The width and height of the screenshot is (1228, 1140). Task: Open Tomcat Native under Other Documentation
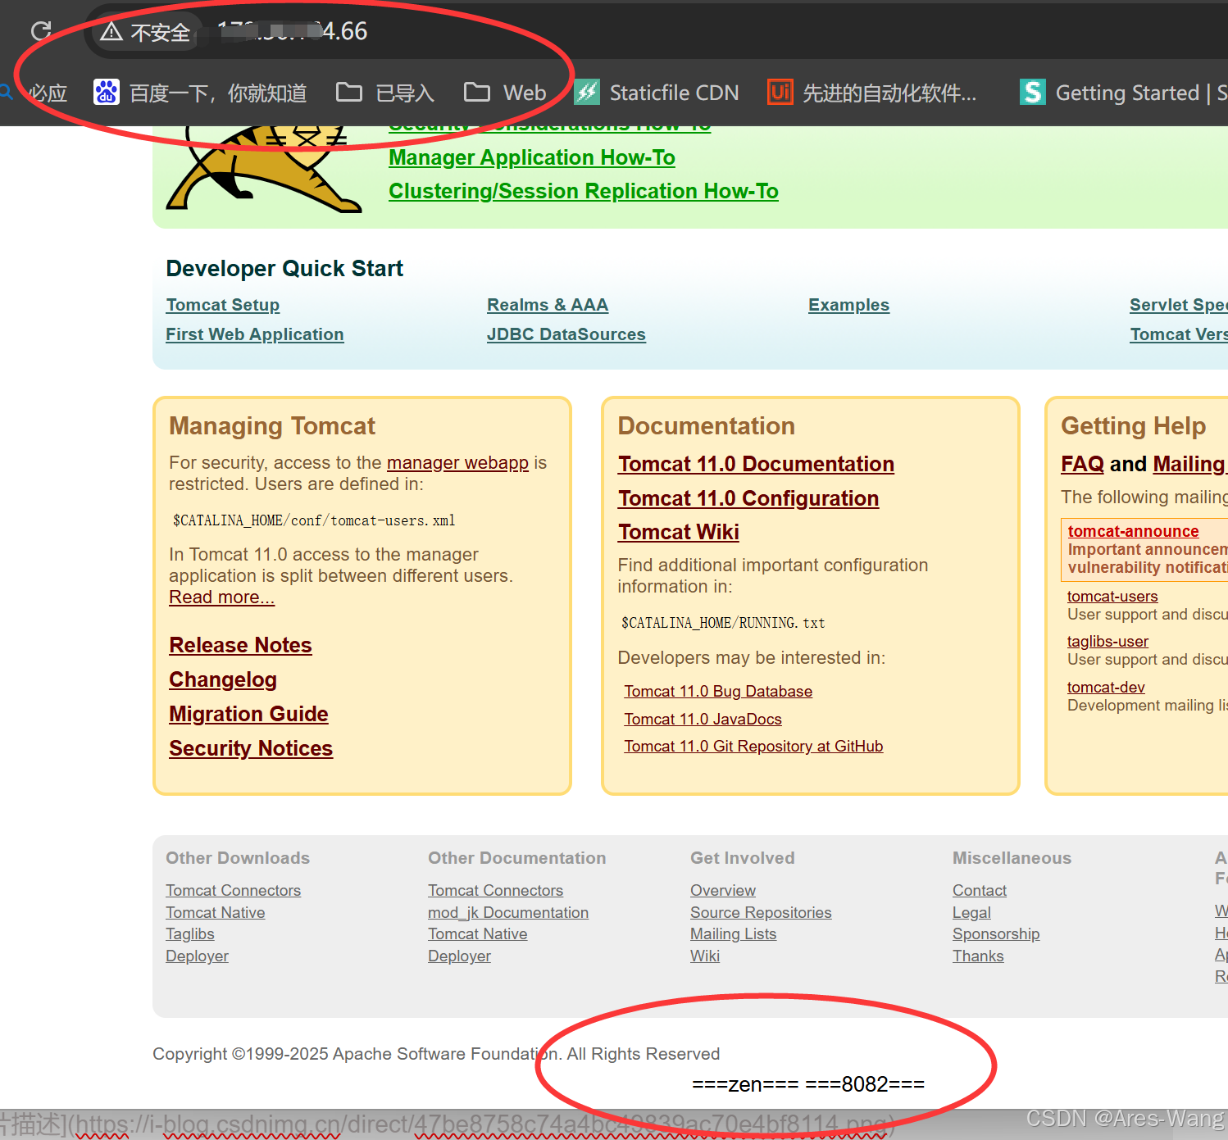(x=478, y=934)
